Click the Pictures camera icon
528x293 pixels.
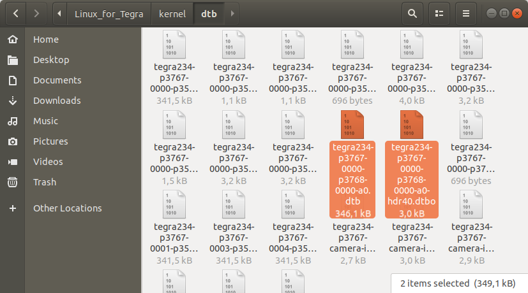click(x=13, y=142)
